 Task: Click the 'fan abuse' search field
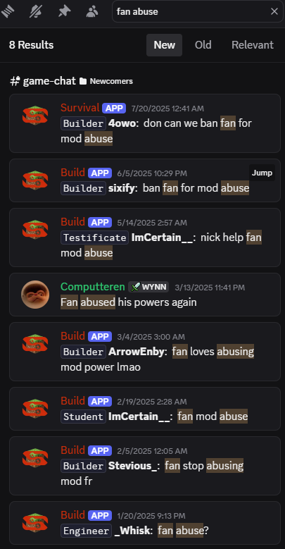[192, 11]
